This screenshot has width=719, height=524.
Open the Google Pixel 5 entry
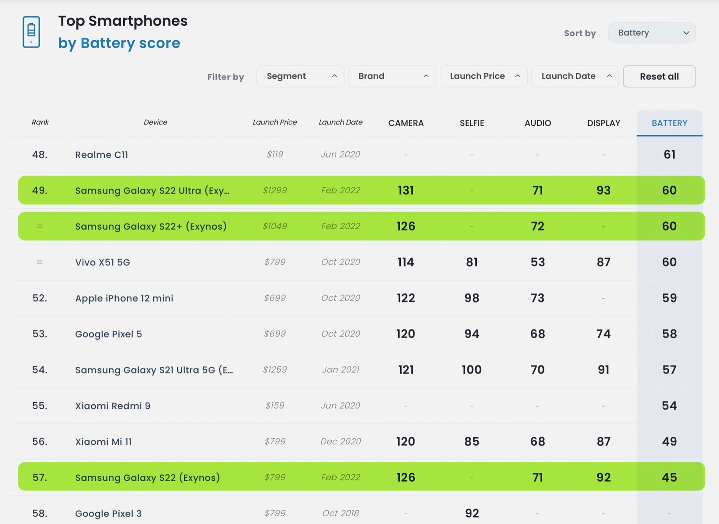click(x=108, y=334)
